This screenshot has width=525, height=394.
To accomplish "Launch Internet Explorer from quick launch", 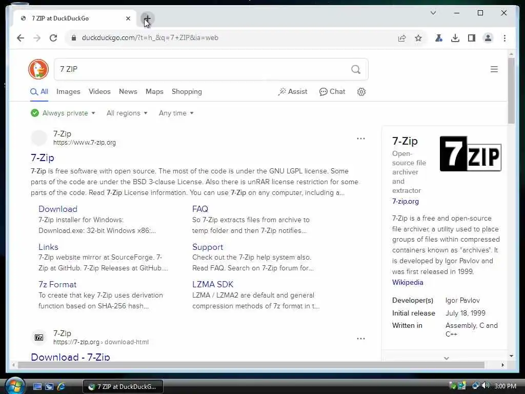I will [x=61, y=387].
